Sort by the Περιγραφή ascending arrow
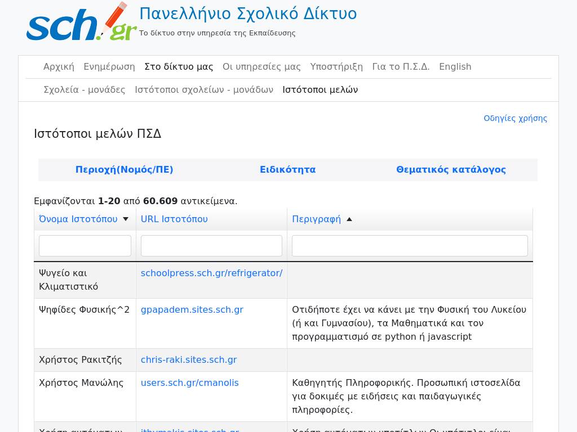 point(349,219)
